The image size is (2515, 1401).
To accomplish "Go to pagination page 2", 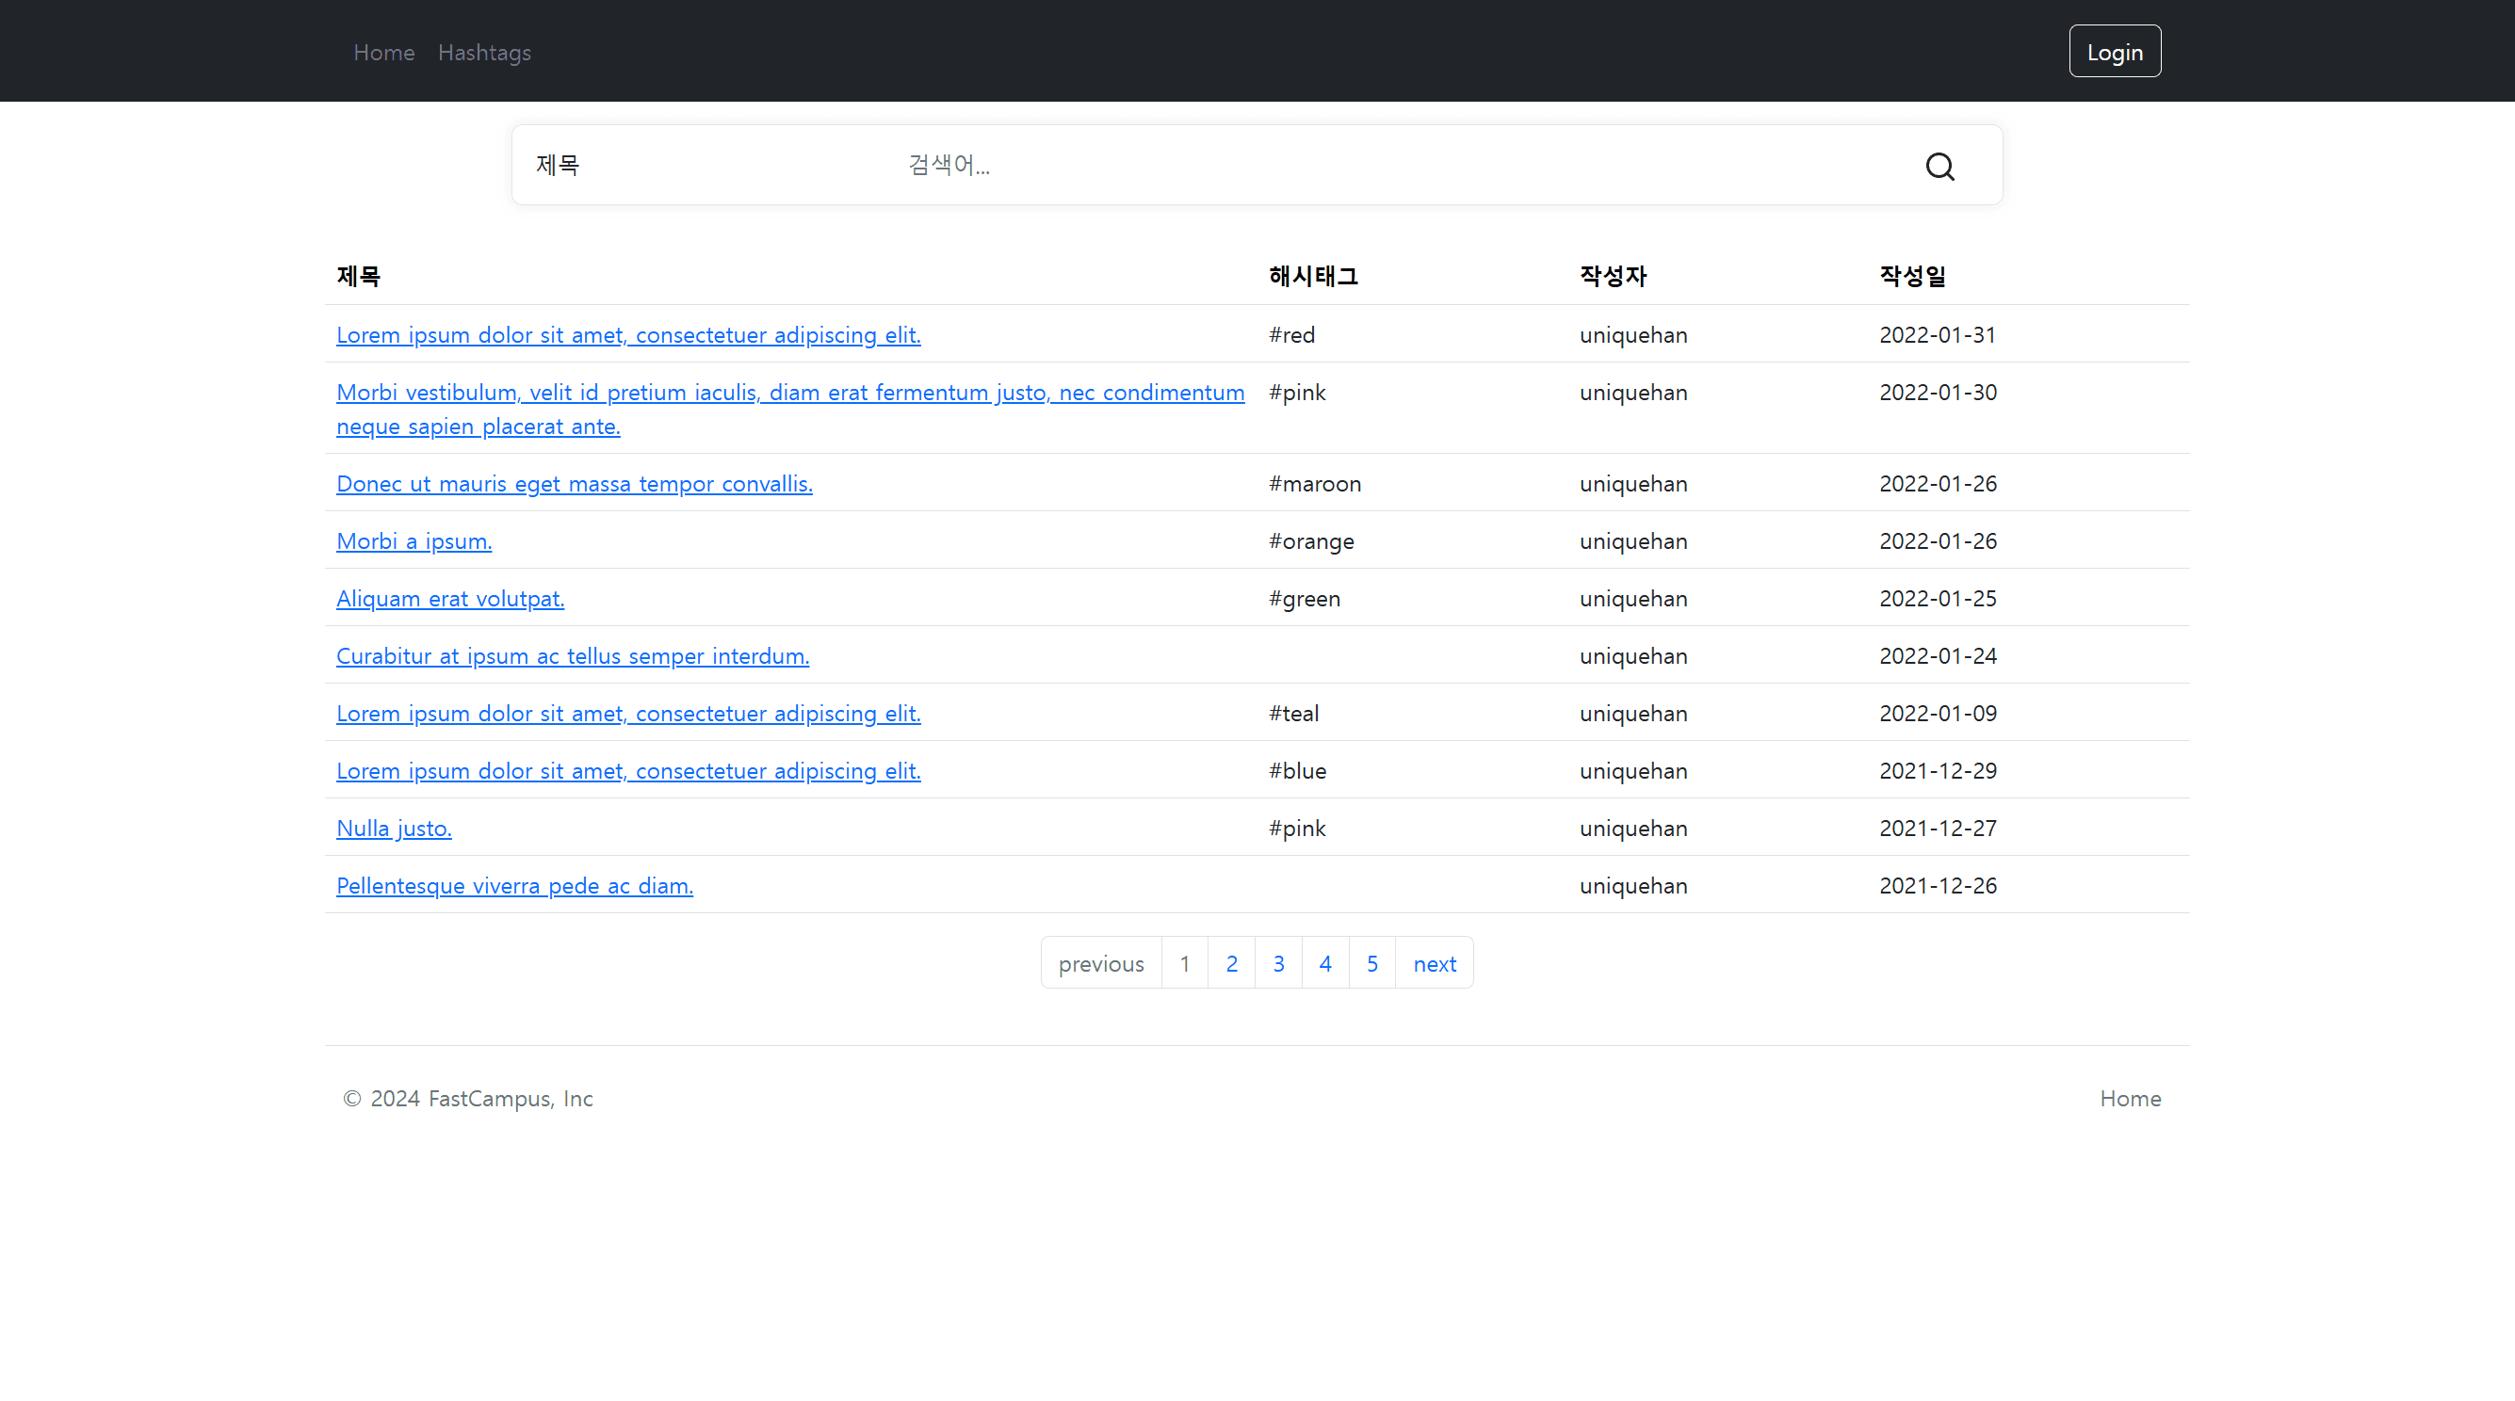I will 1231,964.
